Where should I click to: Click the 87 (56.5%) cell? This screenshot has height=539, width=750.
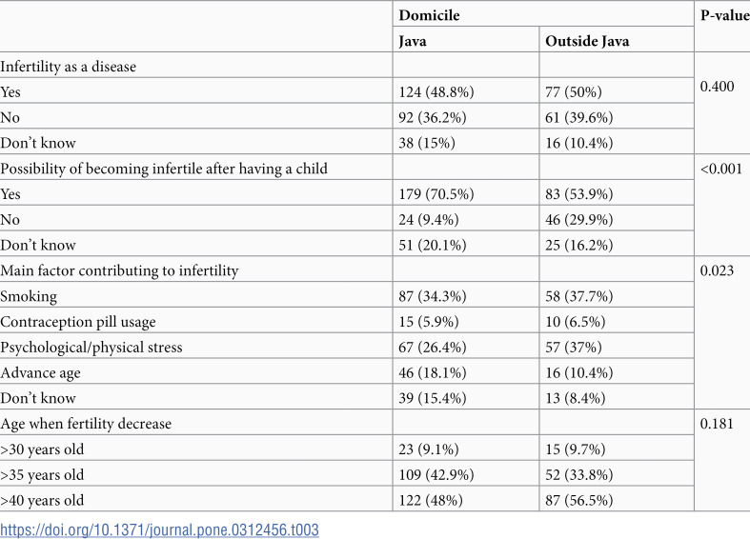coord(578,500)
